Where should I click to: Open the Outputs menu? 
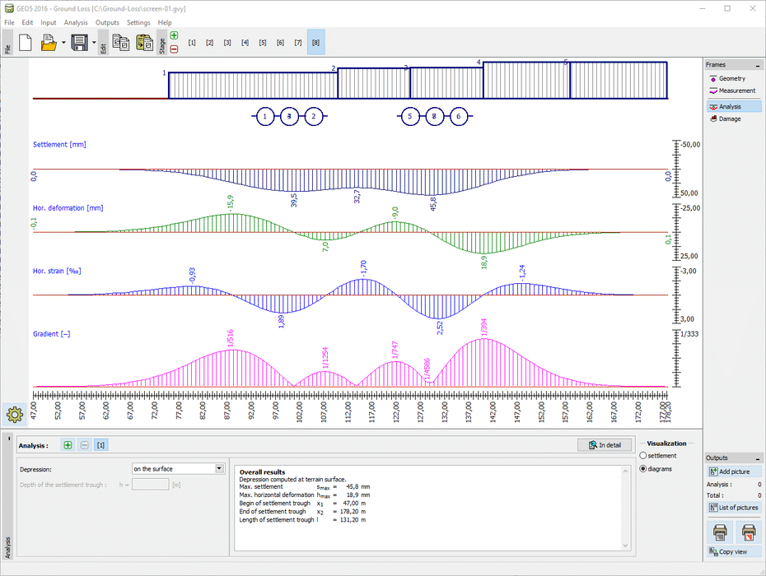[x=107, y=22]
